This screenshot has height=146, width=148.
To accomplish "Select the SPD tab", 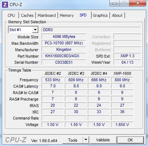I will click(83, 15).
